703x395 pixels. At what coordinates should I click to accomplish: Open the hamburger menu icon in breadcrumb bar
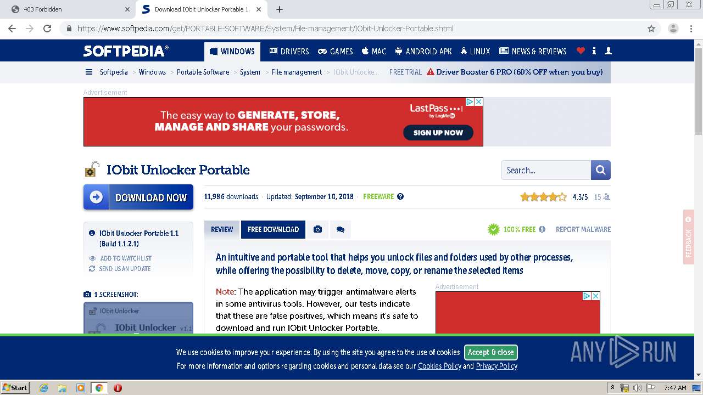pos(89,72)
